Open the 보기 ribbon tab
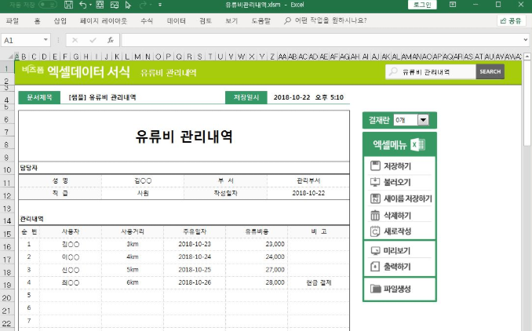The height and width of the screenshot is (331, 532). tap(231, 20)
